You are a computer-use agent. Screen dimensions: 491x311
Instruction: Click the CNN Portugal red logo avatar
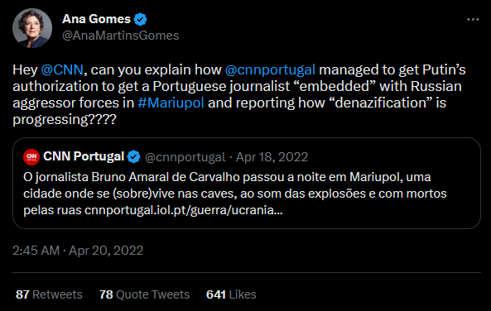point(31,157)
